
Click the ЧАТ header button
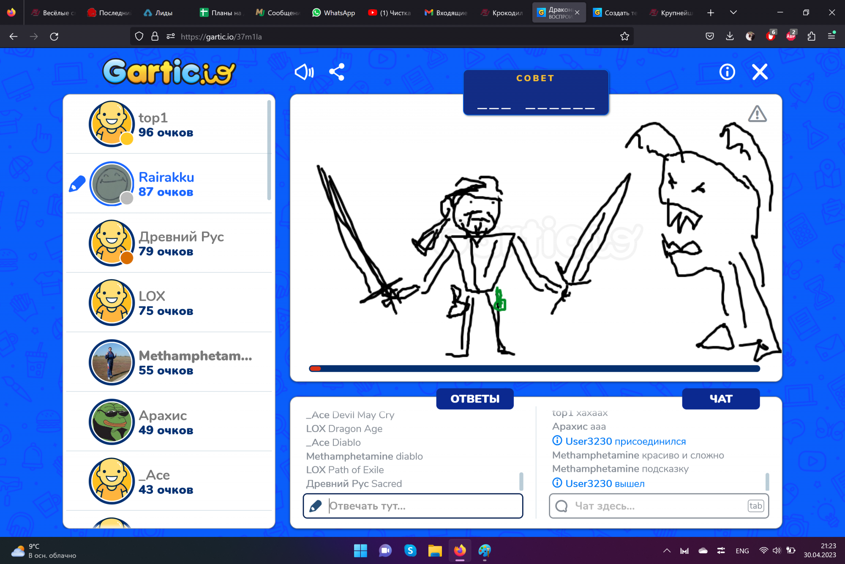(720, 399)
